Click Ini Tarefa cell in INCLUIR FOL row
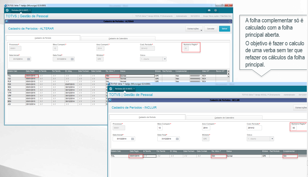 149,156
